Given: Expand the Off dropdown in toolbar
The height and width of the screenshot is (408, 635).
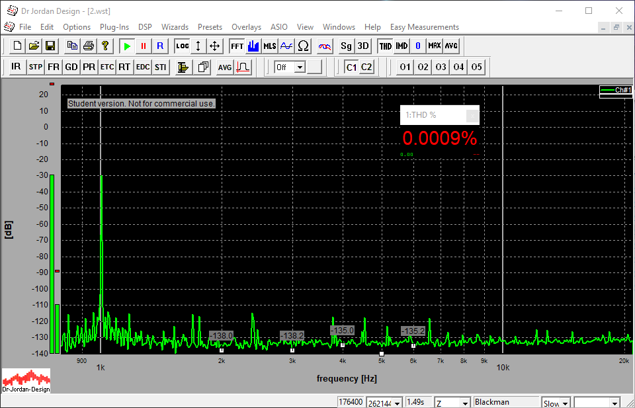Looking at the screenshot, I should point(300,67).
